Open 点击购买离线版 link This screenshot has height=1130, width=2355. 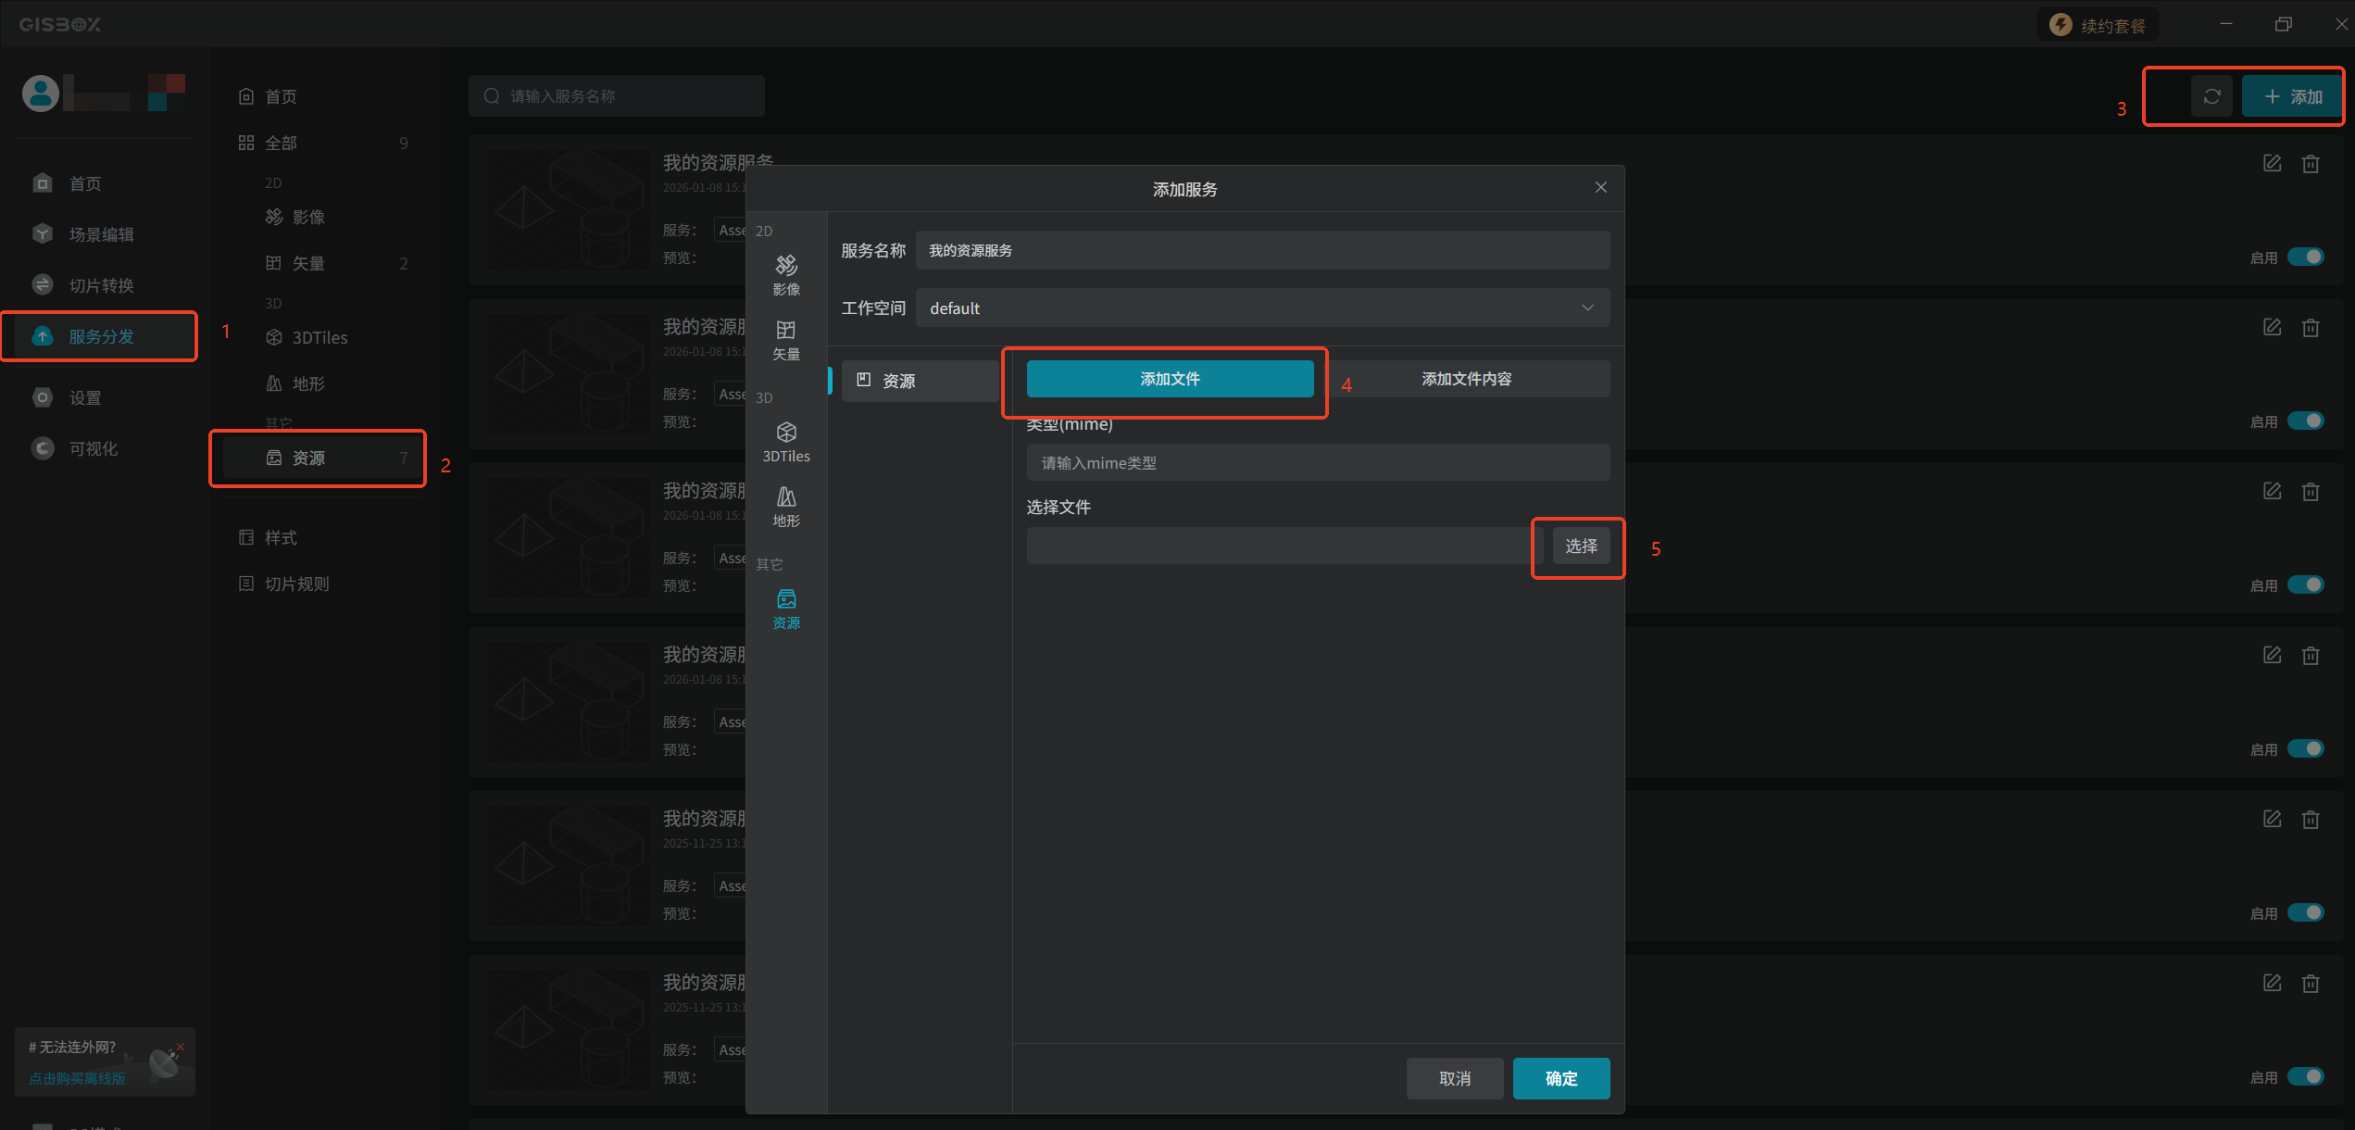77,1078
